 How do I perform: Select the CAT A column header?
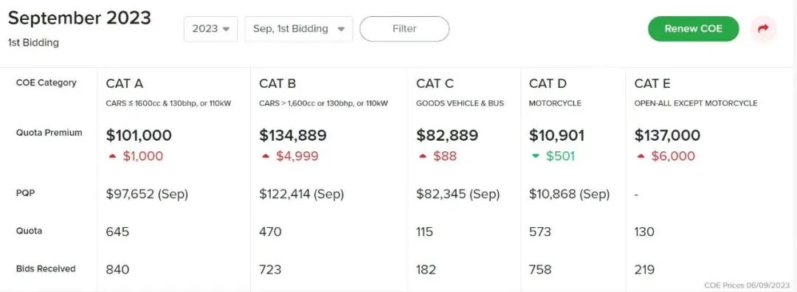125,83
